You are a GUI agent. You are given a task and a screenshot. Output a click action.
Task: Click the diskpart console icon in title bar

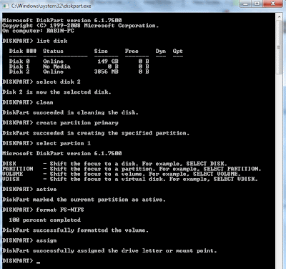[x=6, y=6]
